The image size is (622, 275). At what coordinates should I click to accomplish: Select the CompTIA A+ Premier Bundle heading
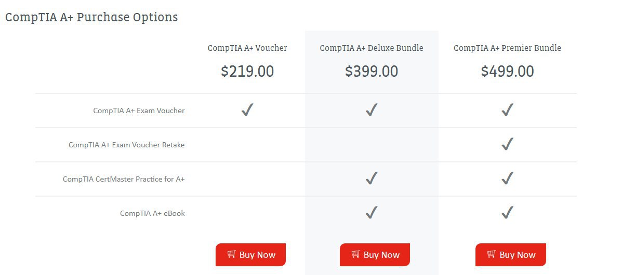507,48
